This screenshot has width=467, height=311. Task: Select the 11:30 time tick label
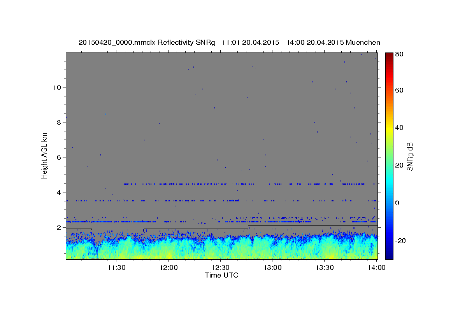[x=116, y=267]
